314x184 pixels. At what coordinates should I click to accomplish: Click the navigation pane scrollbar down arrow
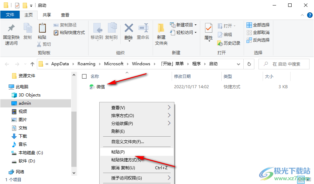(x=74, y=173)
